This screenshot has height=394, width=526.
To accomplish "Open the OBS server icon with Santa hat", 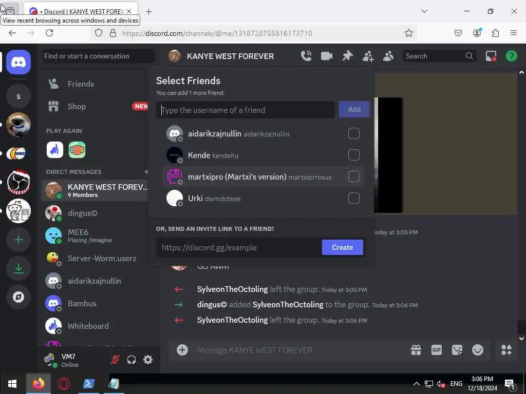I will [18, 182].
